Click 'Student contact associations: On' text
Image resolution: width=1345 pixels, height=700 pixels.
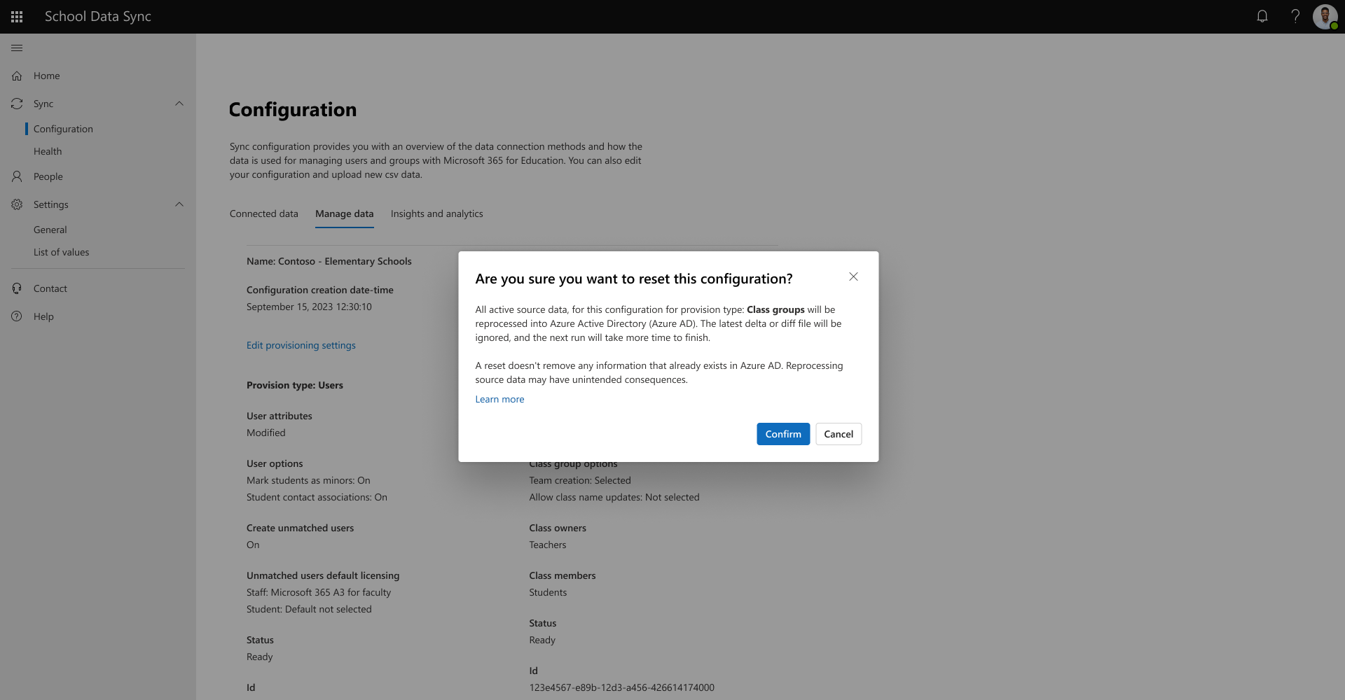[x=317, y=497]
